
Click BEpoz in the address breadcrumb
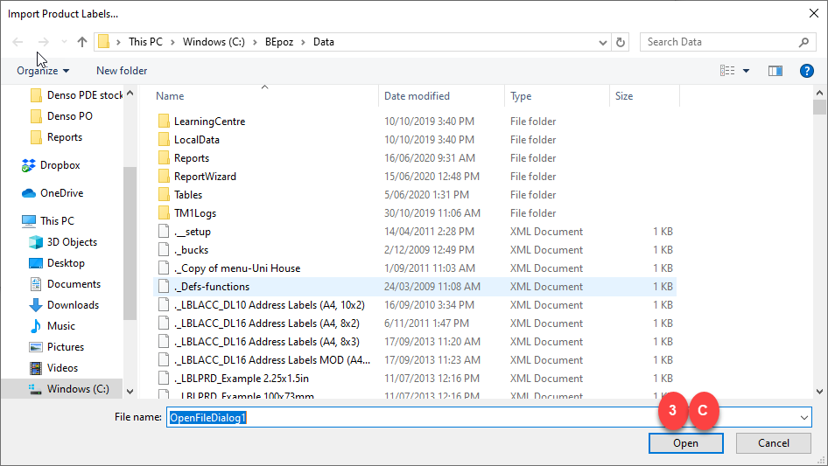pos(273,42)
